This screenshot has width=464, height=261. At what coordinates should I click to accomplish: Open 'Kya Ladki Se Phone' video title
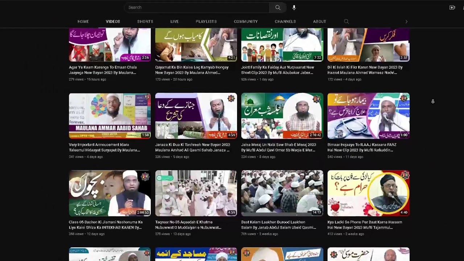coord(365,225)
